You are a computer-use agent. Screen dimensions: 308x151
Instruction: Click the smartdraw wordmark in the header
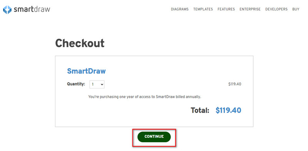point(32,9)
